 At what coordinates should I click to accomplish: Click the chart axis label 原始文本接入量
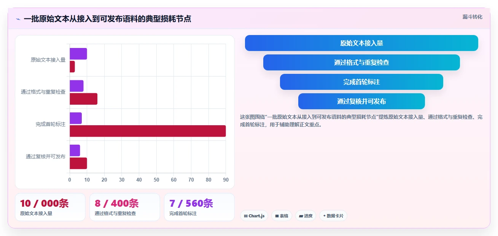coord(48,60)
